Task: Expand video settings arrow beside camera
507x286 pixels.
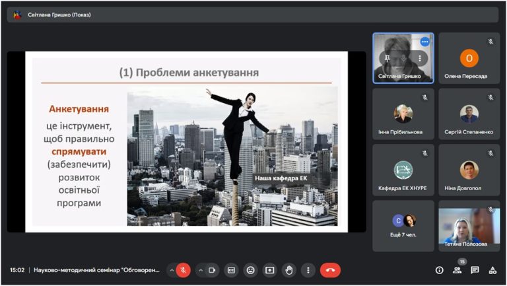Action: point(201,270)
